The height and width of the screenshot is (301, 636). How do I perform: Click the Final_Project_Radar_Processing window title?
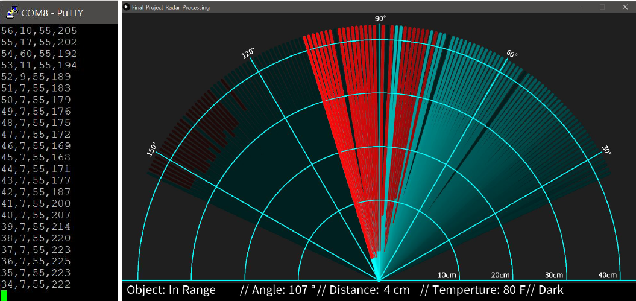pyautogui.click(x=171, y=7)
